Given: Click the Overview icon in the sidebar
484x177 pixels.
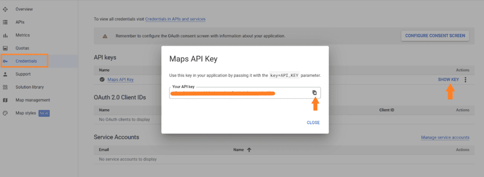Looking at the screenshot, I should (5, 9).
